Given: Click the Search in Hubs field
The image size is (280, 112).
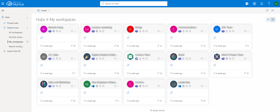Looking at the screenshot, I should click(134, 4).
